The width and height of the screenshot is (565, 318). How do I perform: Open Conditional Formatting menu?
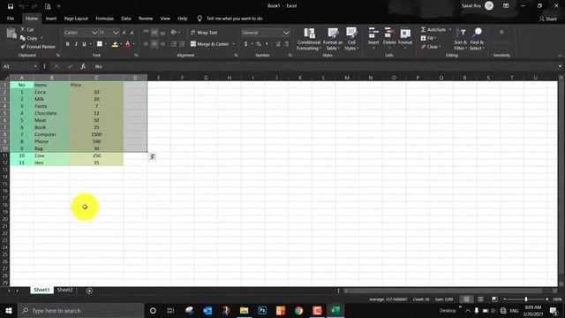point(309,39)
